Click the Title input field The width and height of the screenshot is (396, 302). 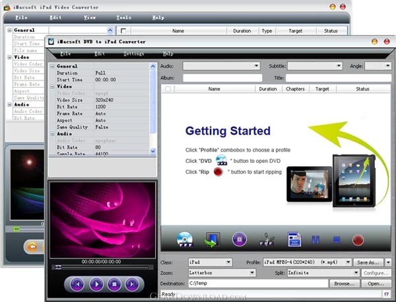(339, 78)
